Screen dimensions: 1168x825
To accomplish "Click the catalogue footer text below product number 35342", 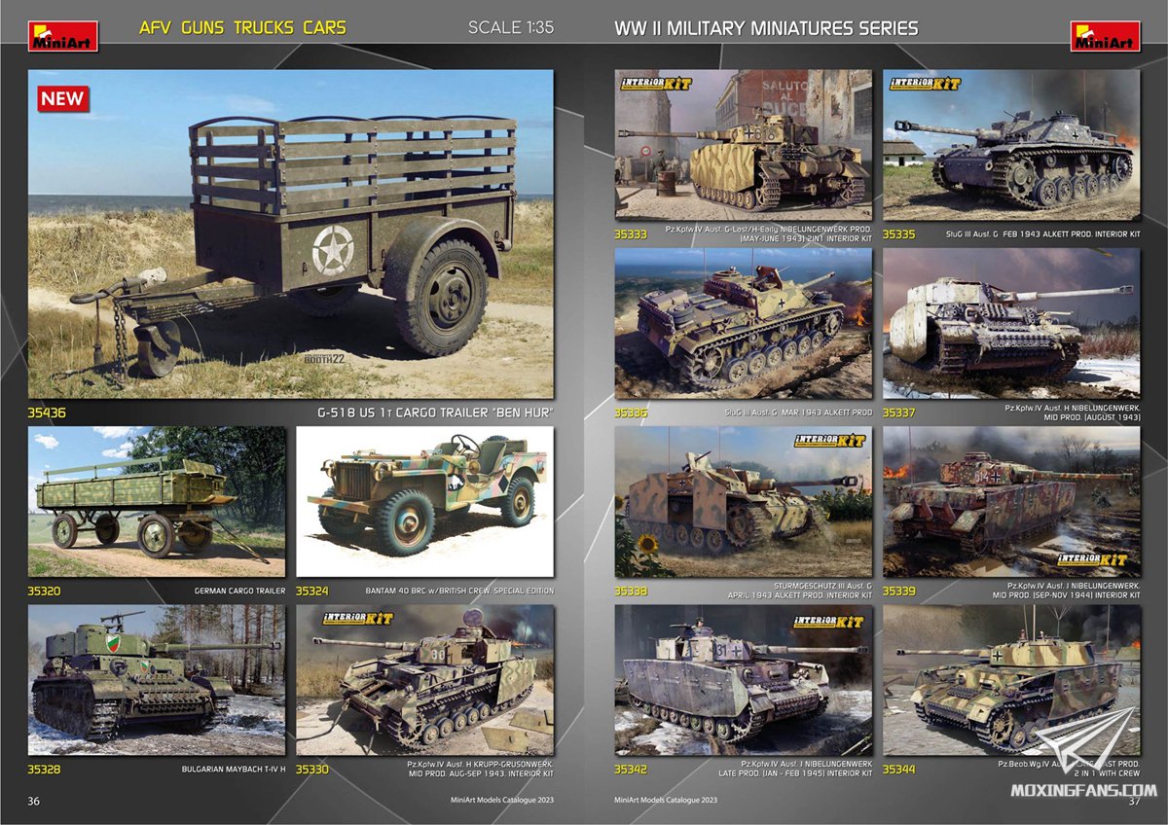I will [667, 801].
